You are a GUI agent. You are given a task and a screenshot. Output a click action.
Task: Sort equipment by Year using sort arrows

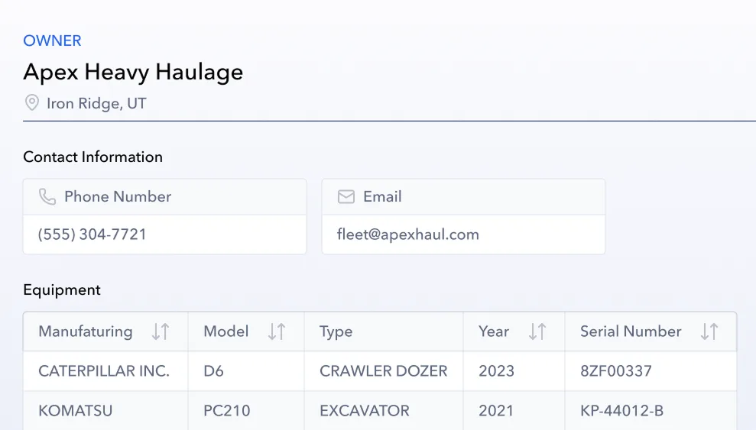point(537,331)
